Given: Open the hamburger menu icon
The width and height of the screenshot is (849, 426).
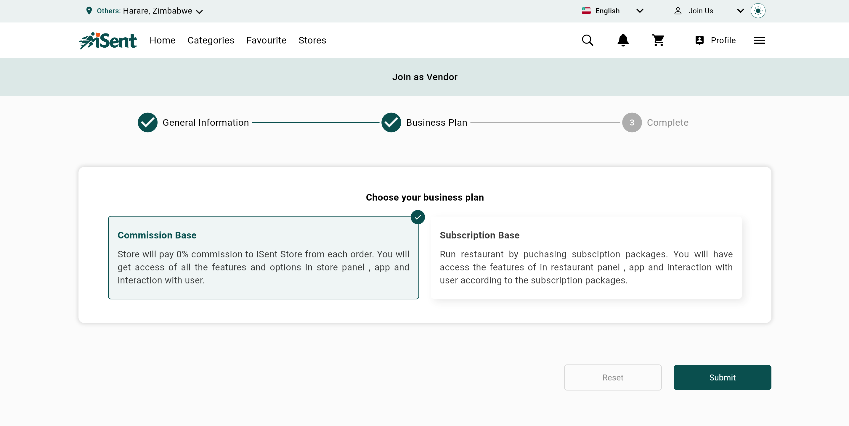Looking at the screenshot, I should 759,40.
